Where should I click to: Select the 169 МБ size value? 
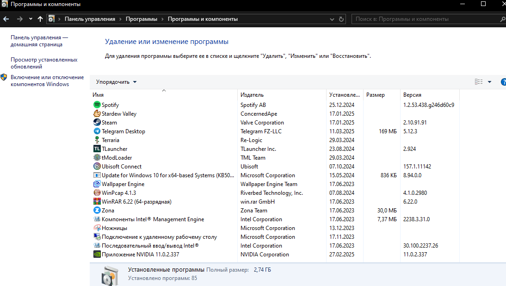click(x=388, y=131)
